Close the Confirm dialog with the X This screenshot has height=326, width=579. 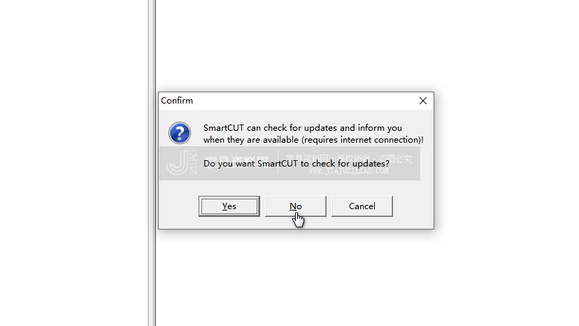(423, 101)
